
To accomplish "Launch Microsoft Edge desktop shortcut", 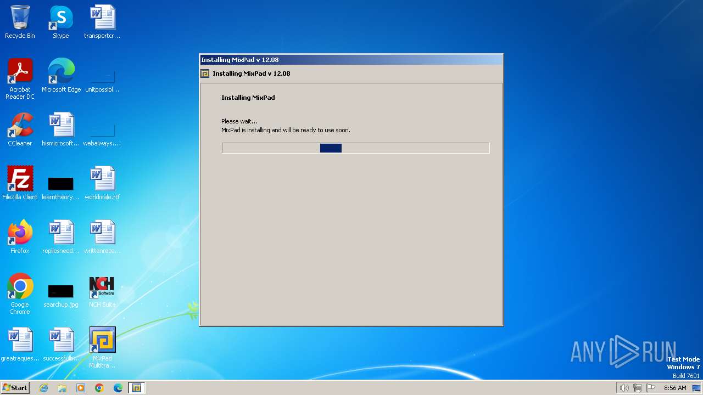I will 61,76.
